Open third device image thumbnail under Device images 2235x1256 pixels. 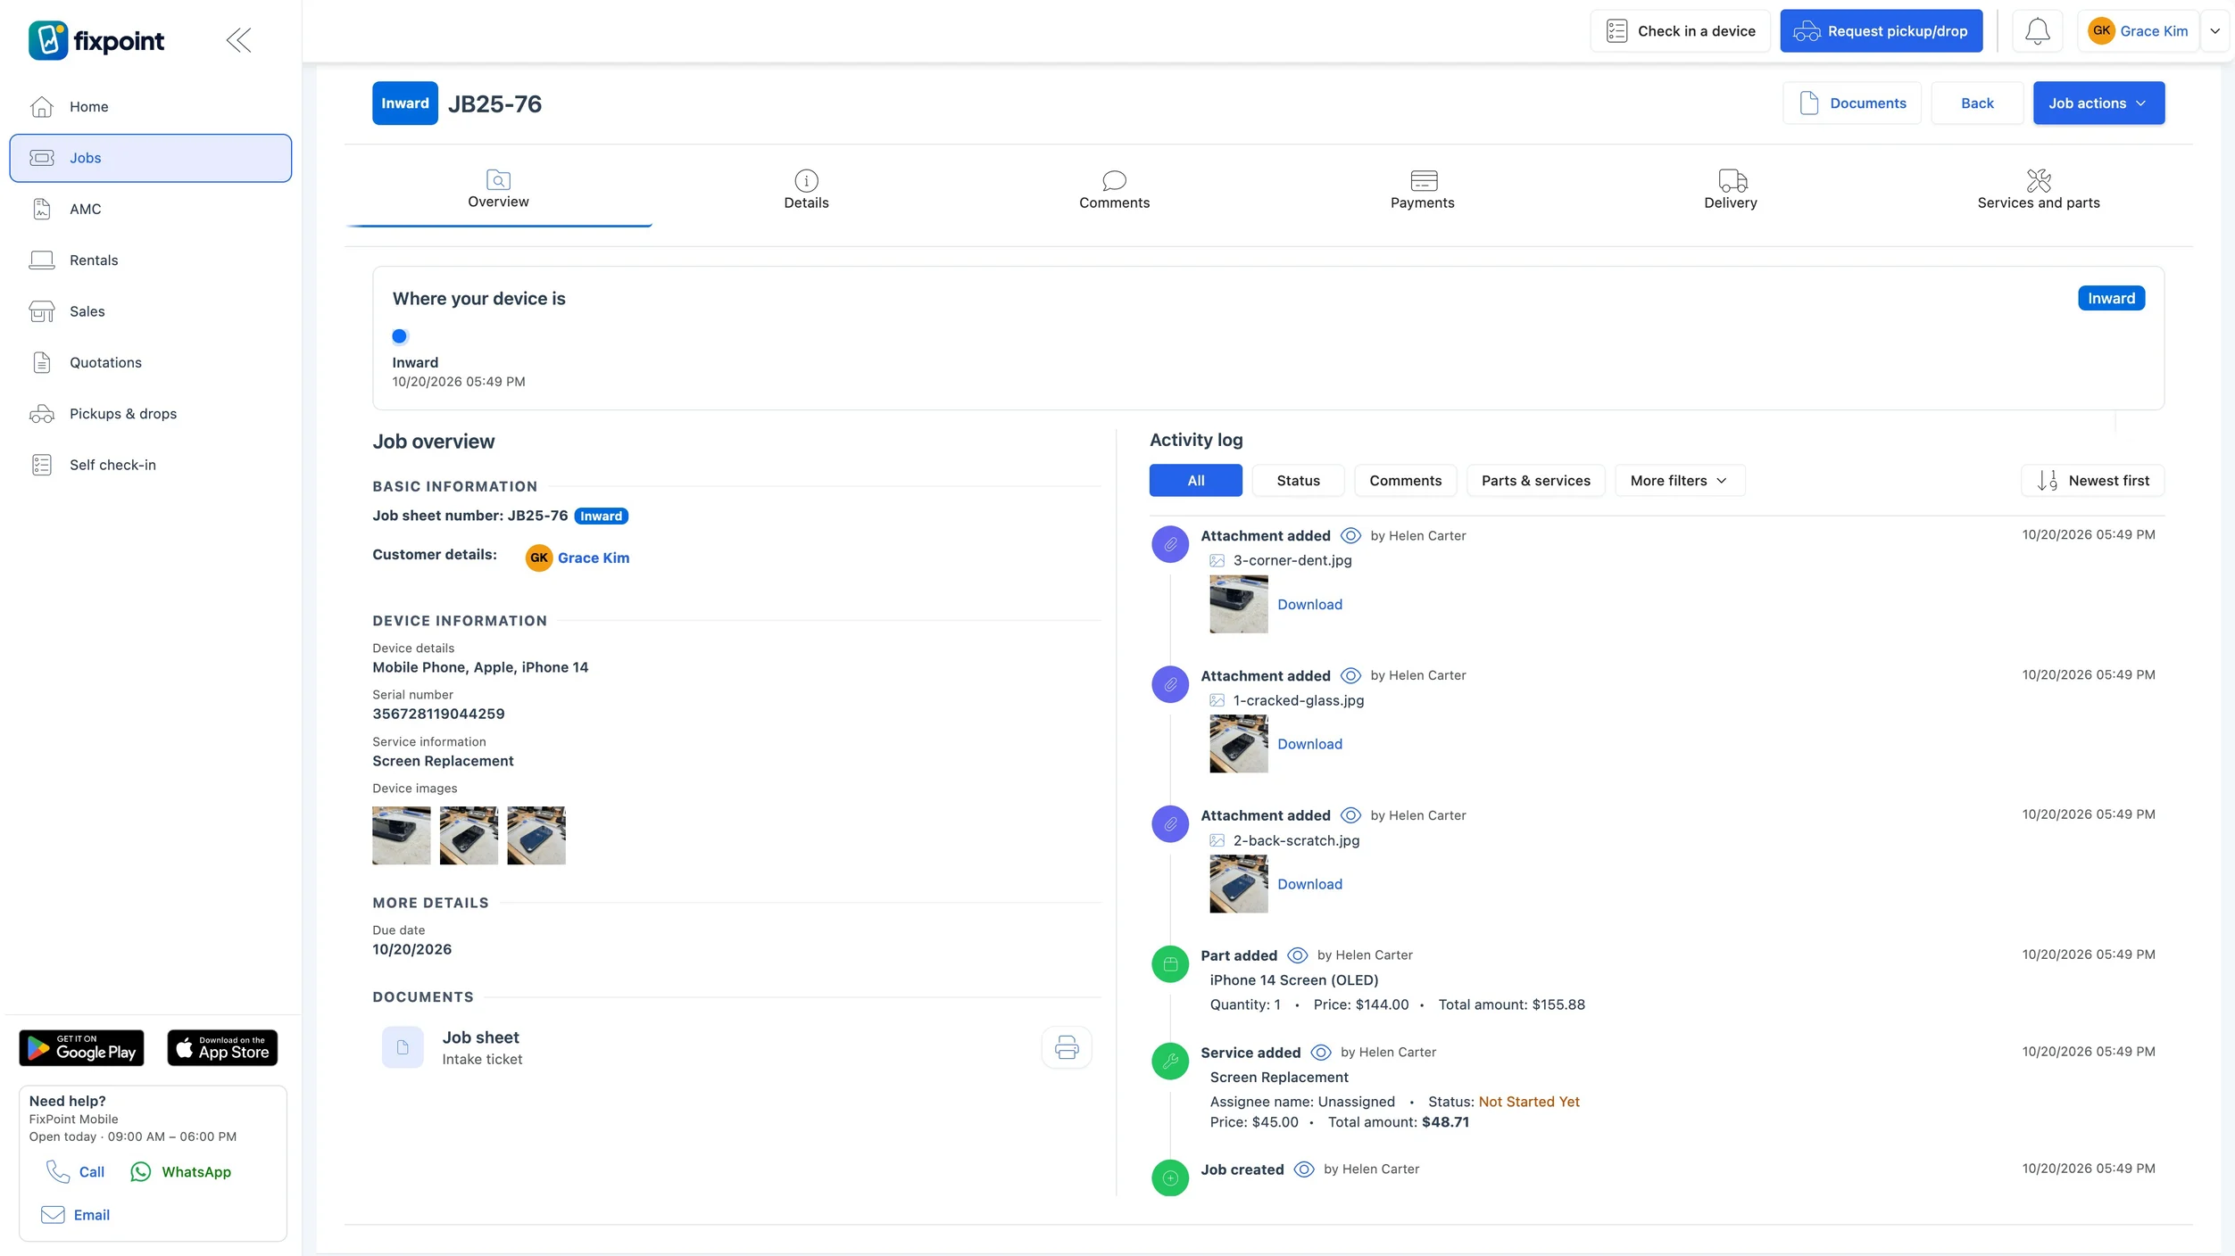pyautogui.click(x=536, y=836)
